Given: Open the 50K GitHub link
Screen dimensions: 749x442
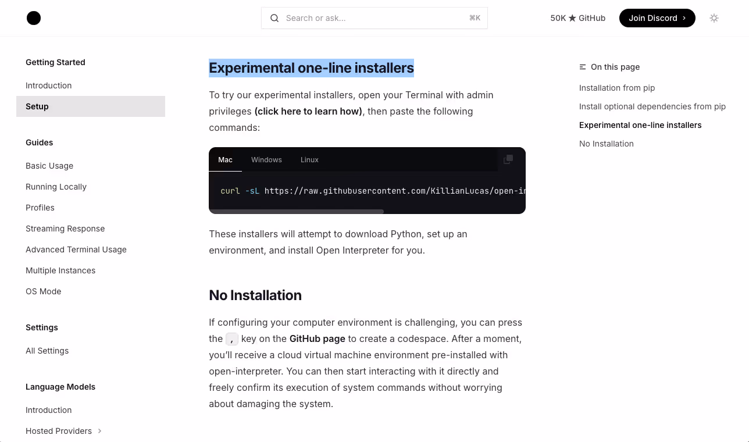Looking at the screenshot, I should pyautogui.click(x=577, y=18).
